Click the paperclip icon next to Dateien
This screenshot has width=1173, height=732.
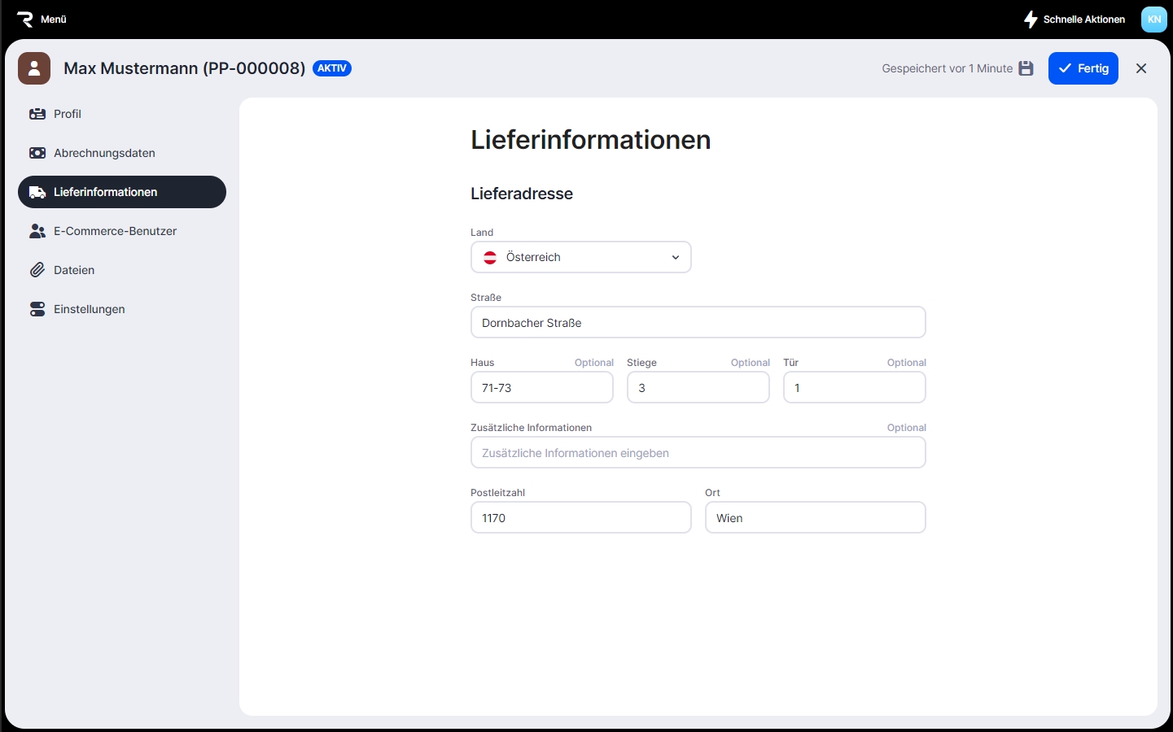(x=37, y=270)
